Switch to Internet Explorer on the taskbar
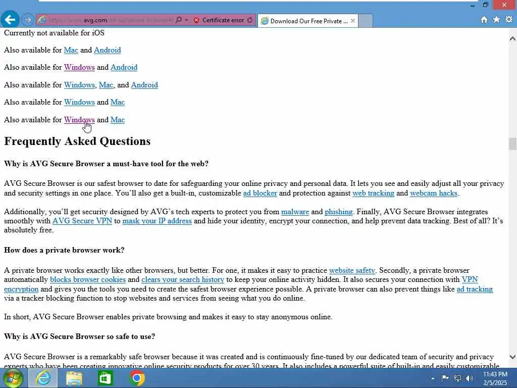This screenshot has height=388, width=517. coord(43,378)
